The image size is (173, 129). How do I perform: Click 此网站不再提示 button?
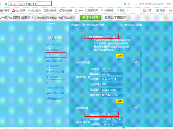click(115, 18)
